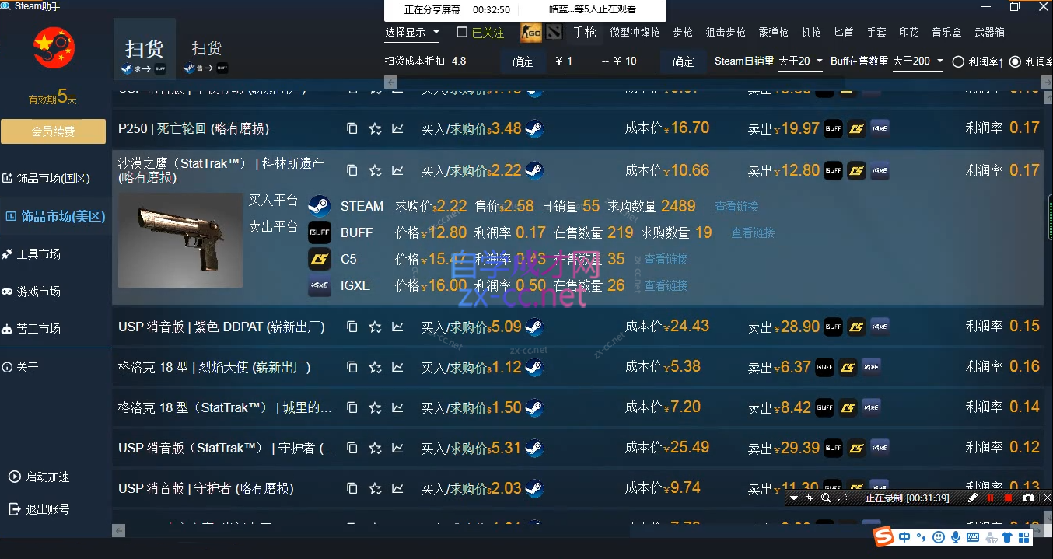Open 查看链接 for BUFF platform

753,232
